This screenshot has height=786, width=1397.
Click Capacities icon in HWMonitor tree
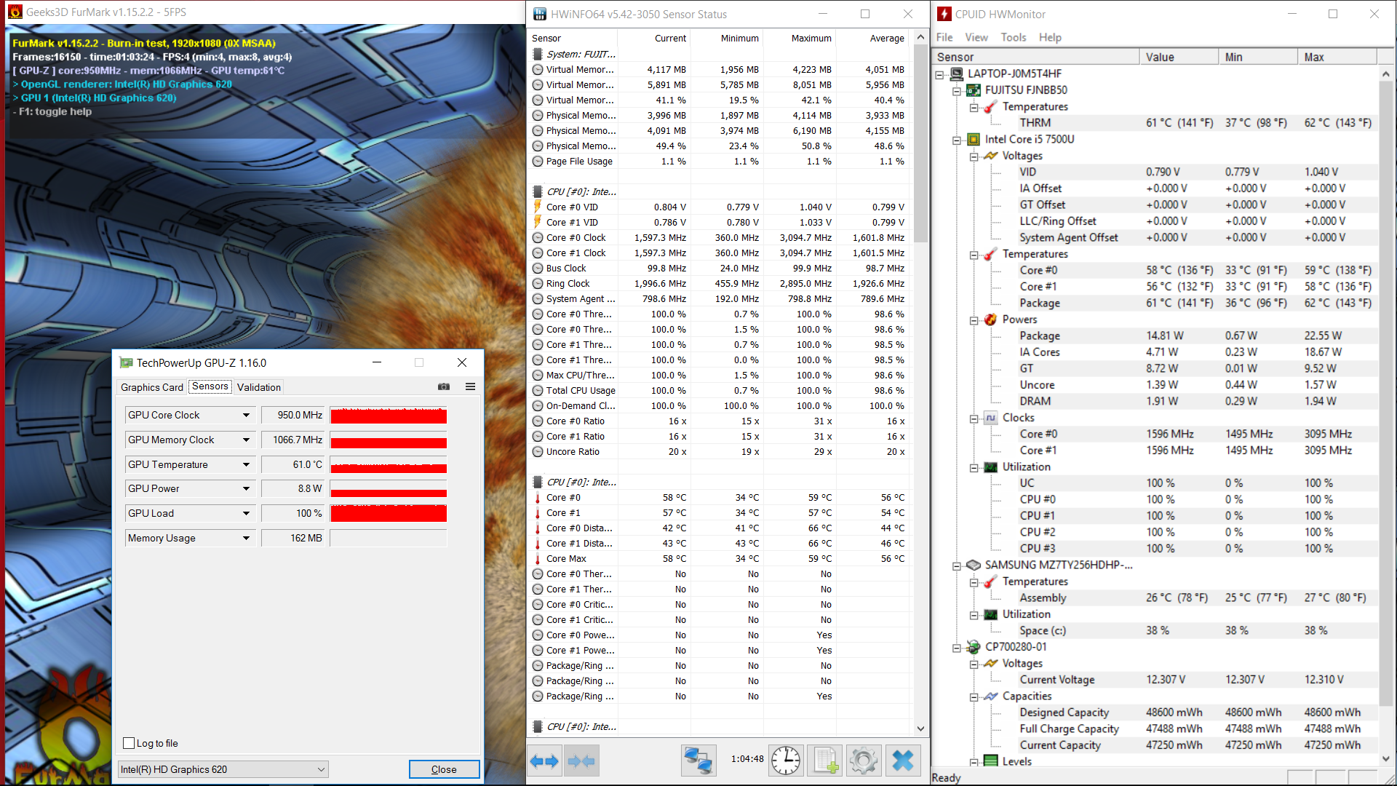[990, 696]
